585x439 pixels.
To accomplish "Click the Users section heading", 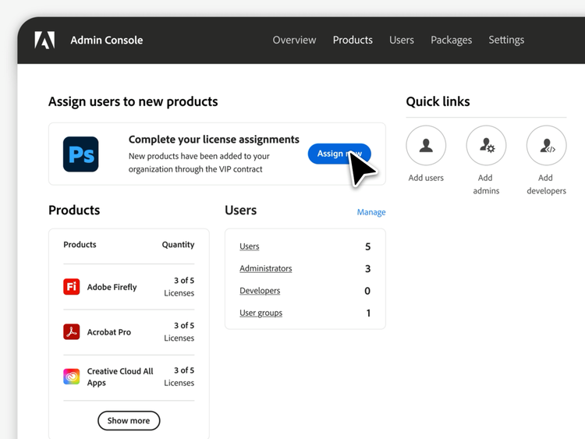I will click(241, 210).
